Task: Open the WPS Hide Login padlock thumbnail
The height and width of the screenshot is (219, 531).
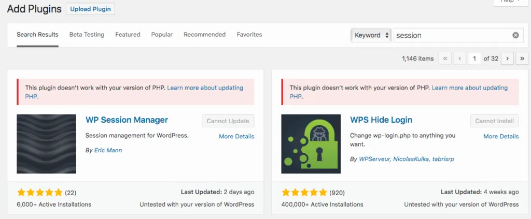Action: point(311,144)
